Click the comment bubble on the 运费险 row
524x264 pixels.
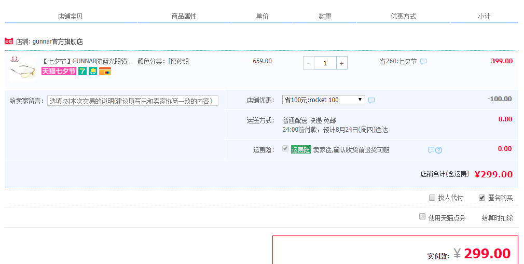coord(431,150)
